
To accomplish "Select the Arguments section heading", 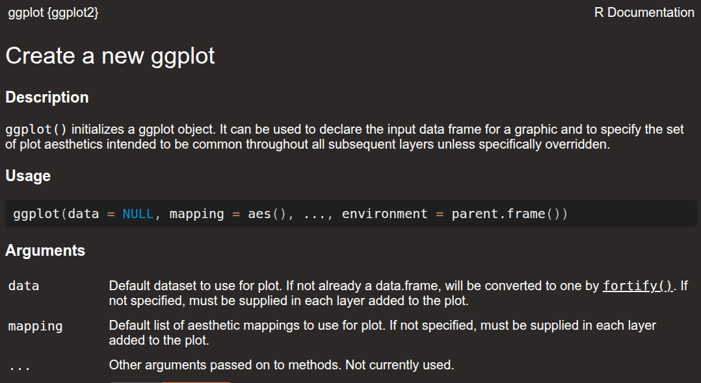I will (x=45, y=251).
